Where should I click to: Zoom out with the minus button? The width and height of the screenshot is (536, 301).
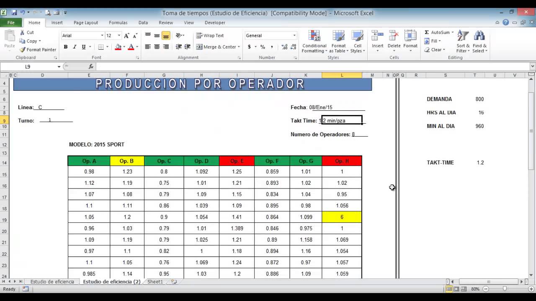point(486,289)
